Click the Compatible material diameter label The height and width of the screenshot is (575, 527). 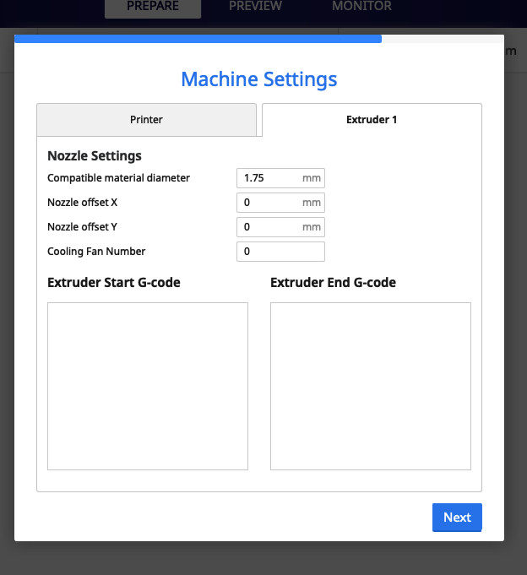(118, 178)
